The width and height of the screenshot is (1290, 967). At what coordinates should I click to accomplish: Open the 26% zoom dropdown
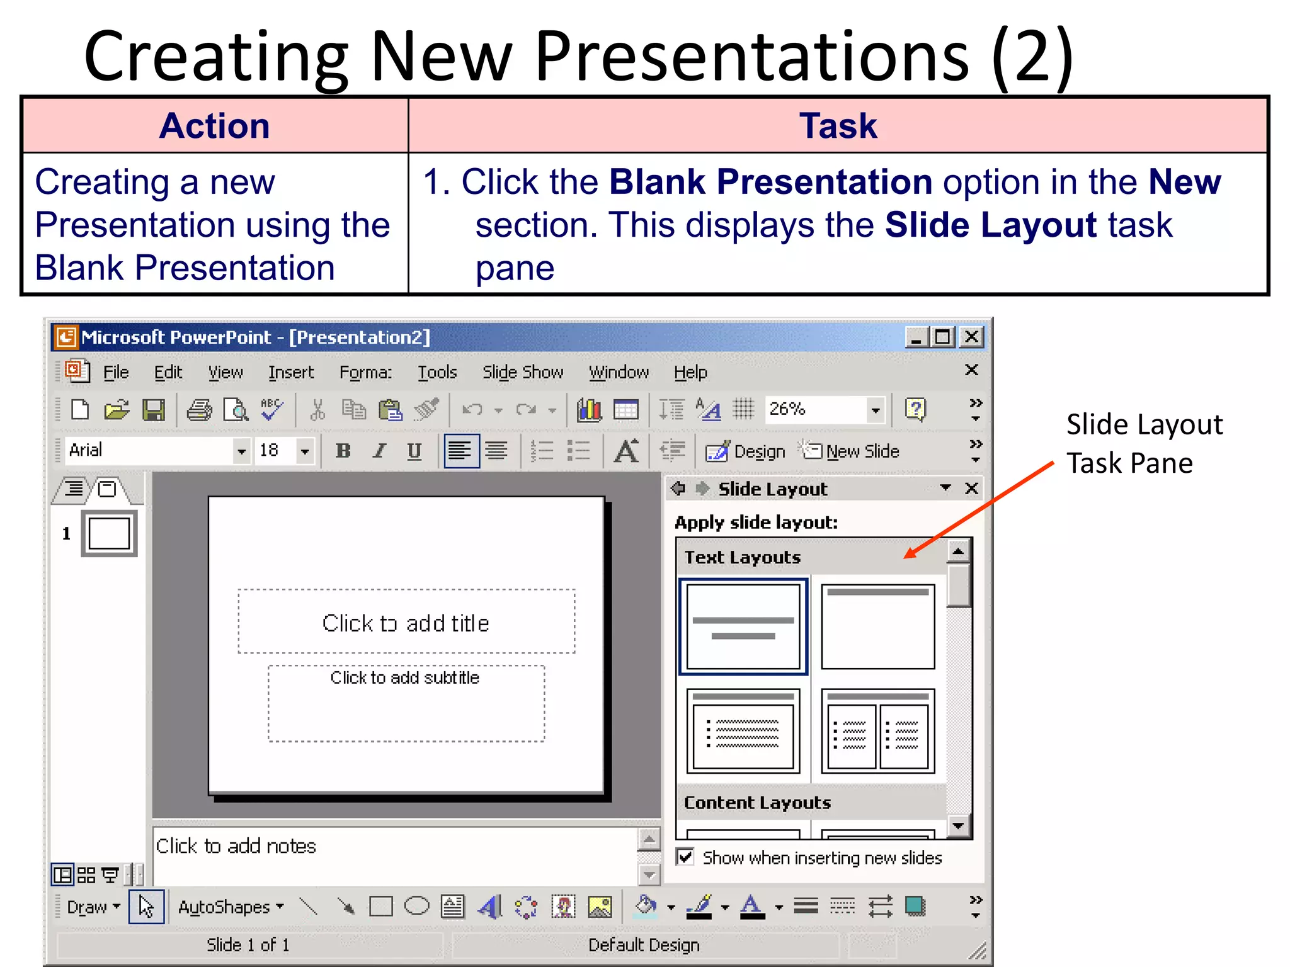875,410
